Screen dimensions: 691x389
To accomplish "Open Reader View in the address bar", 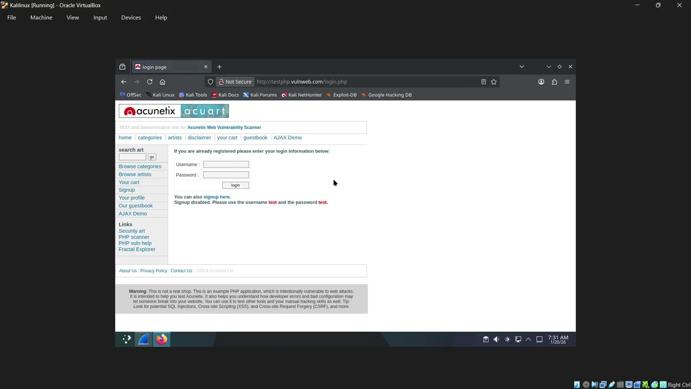I will [484, 82].
